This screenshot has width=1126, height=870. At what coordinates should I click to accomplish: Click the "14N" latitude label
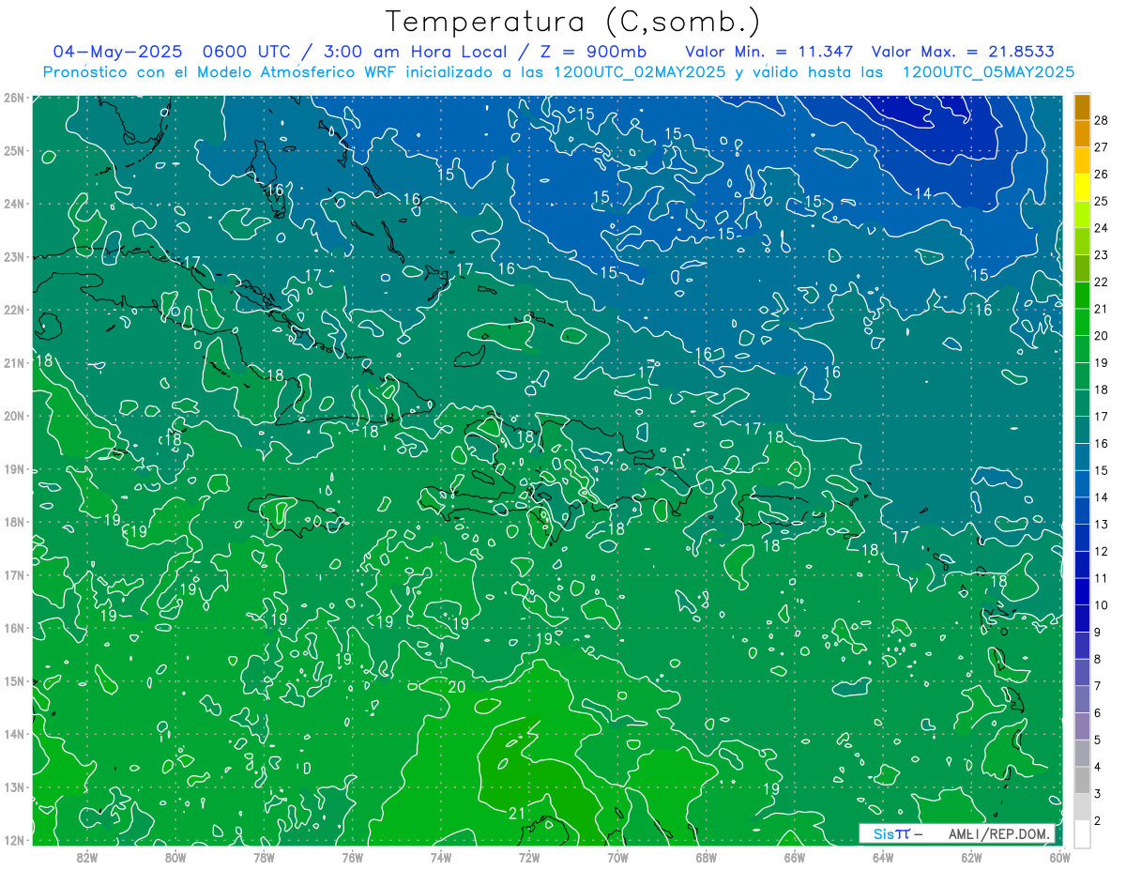point(13,733)
